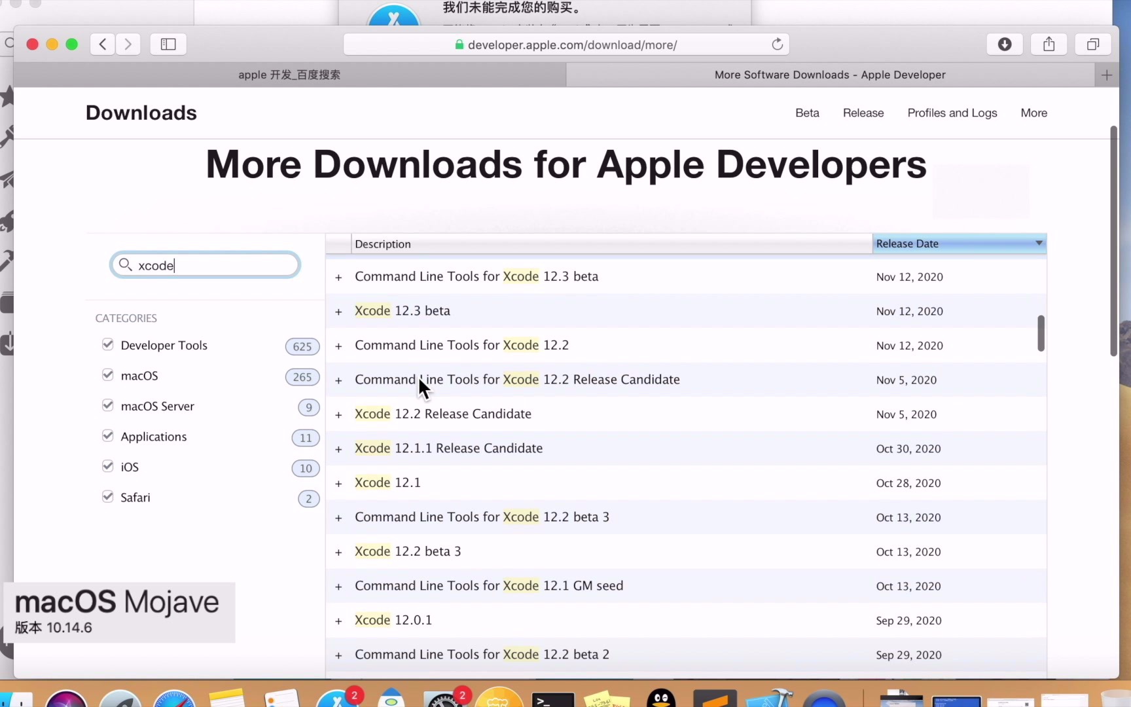
Task: Toggle the Safari category checkbox
Action: 108,496
